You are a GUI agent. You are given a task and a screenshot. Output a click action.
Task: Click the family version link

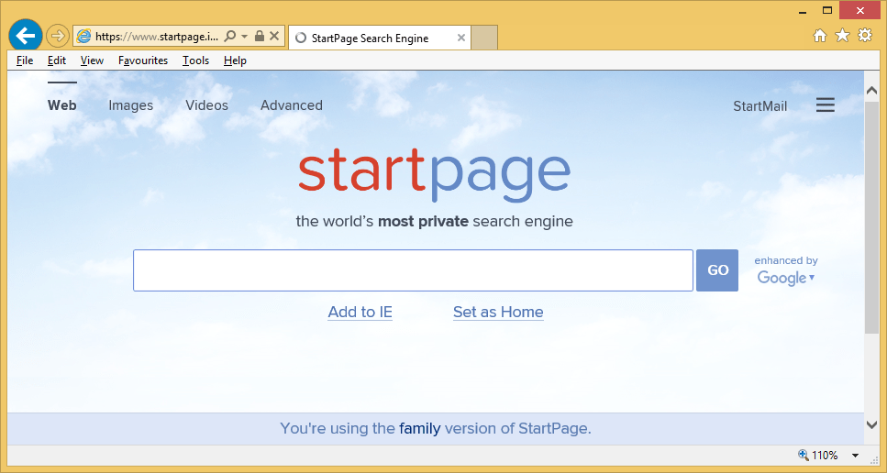420,428
